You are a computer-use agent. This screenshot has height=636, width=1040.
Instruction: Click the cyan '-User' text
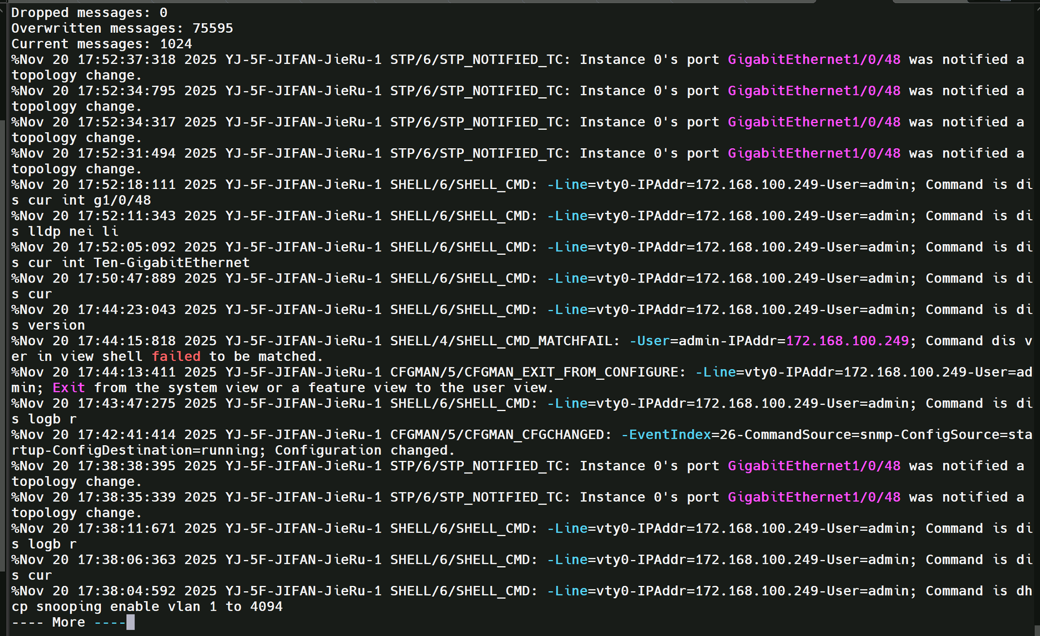pos(649,341)
